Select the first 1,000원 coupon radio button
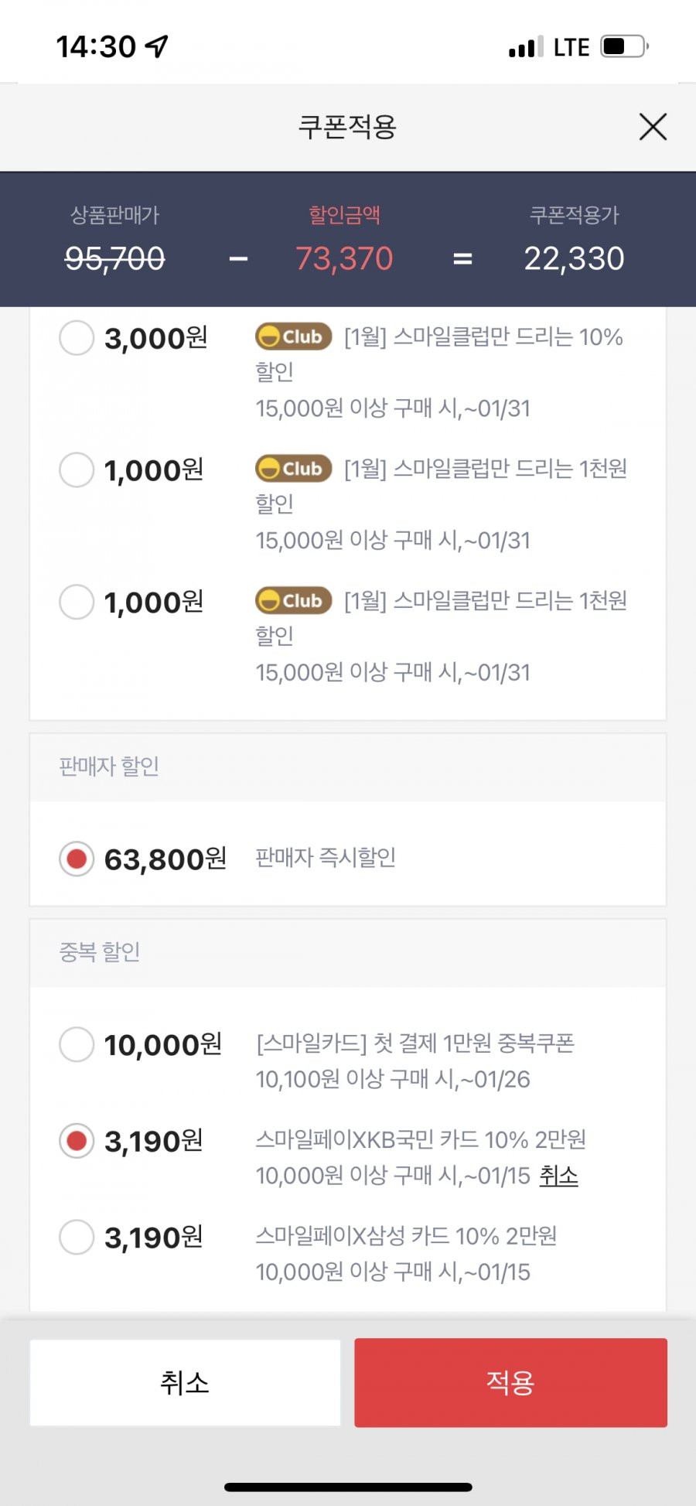 tap(77, 470)
